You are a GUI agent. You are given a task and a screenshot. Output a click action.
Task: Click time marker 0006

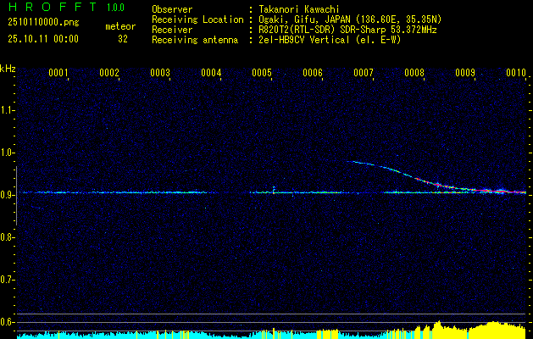pos(313,73)
